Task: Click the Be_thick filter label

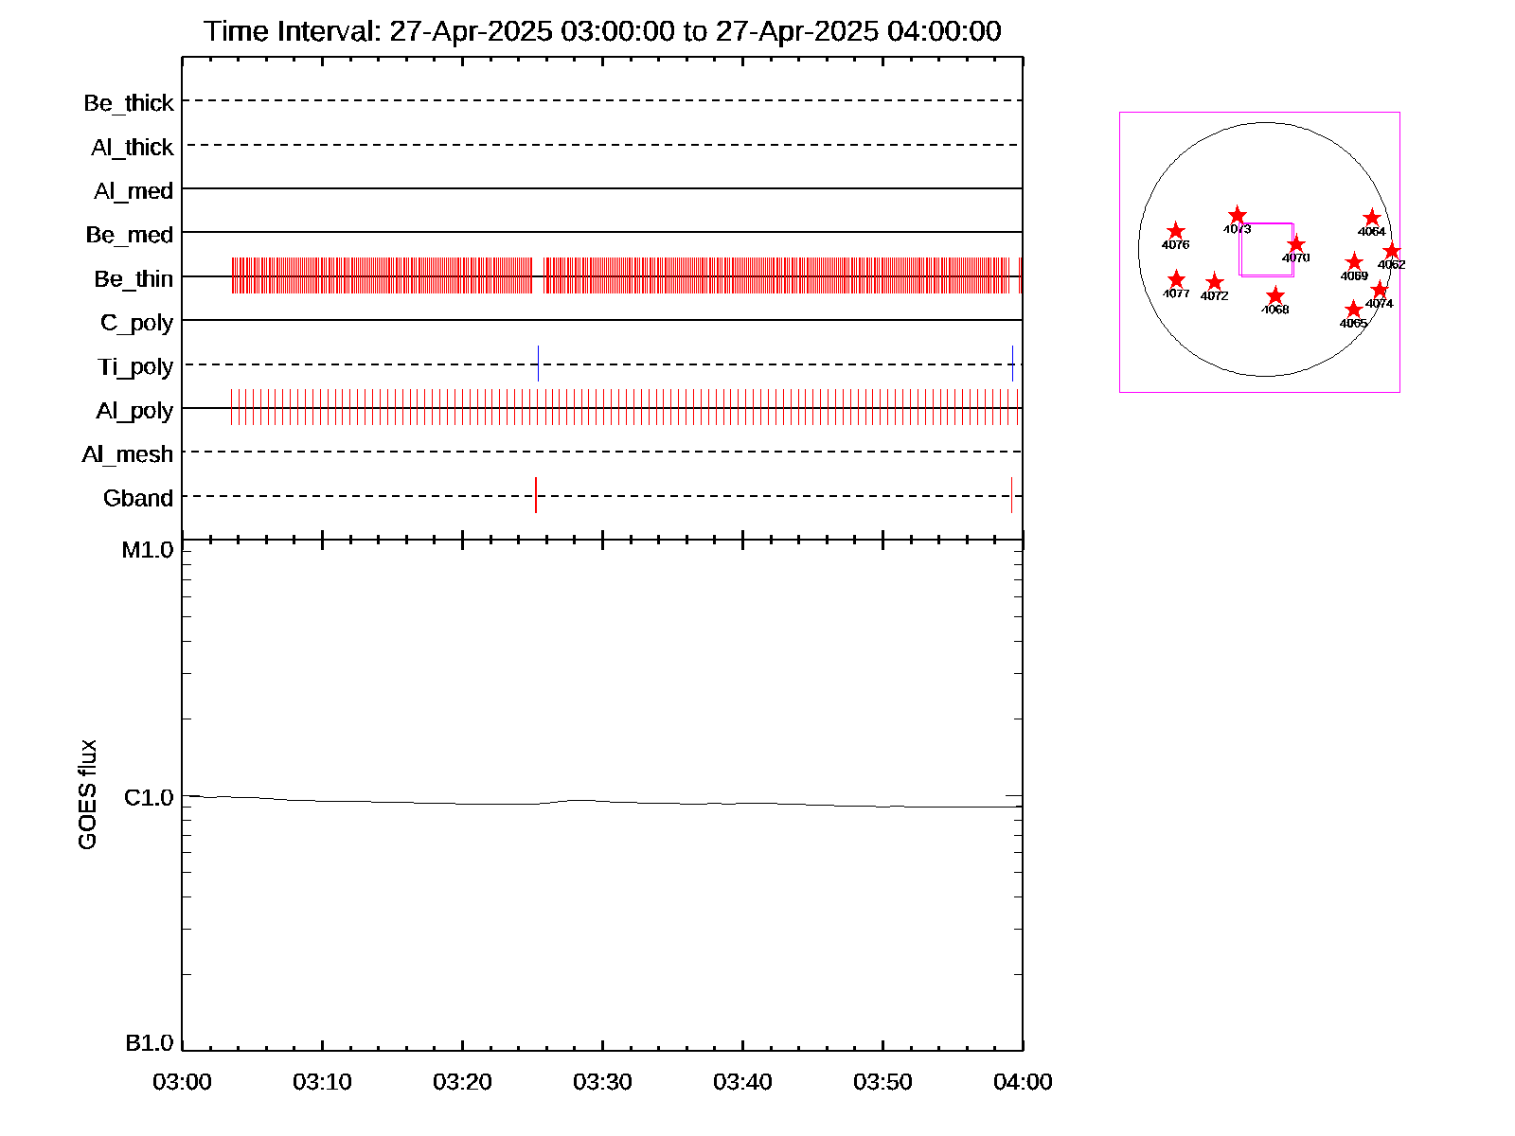Action: 129,103
